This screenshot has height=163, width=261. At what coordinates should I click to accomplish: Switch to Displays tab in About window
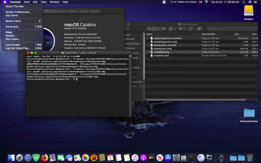[x=61, y=11]
